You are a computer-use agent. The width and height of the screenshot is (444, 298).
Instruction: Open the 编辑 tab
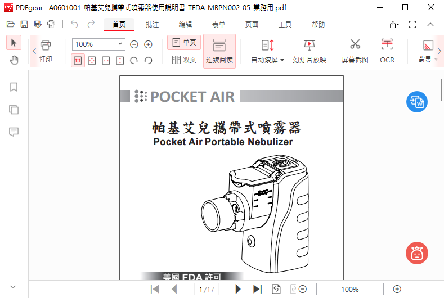(x=186, y=25)
